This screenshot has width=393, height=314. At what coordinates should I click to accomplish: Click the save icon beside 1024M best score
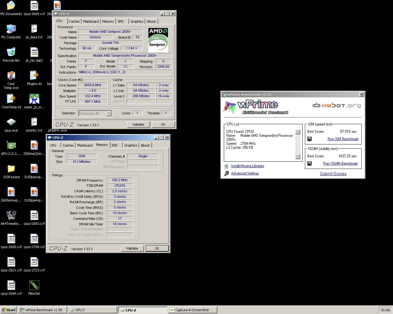point(309,163)
